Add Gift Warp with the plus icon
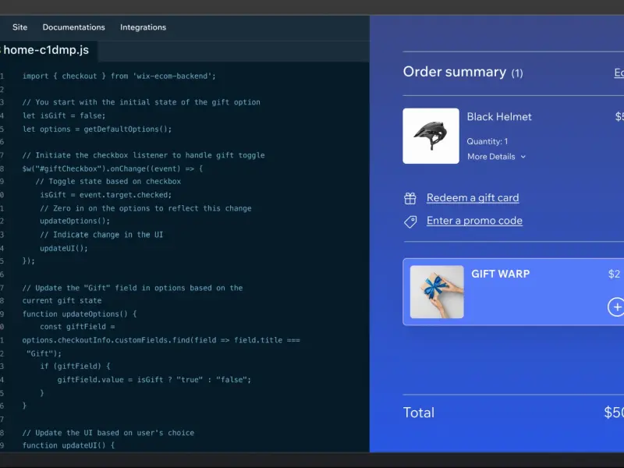Screen dimensions: 624x468 pyautogui.click(x=616, y=307)
